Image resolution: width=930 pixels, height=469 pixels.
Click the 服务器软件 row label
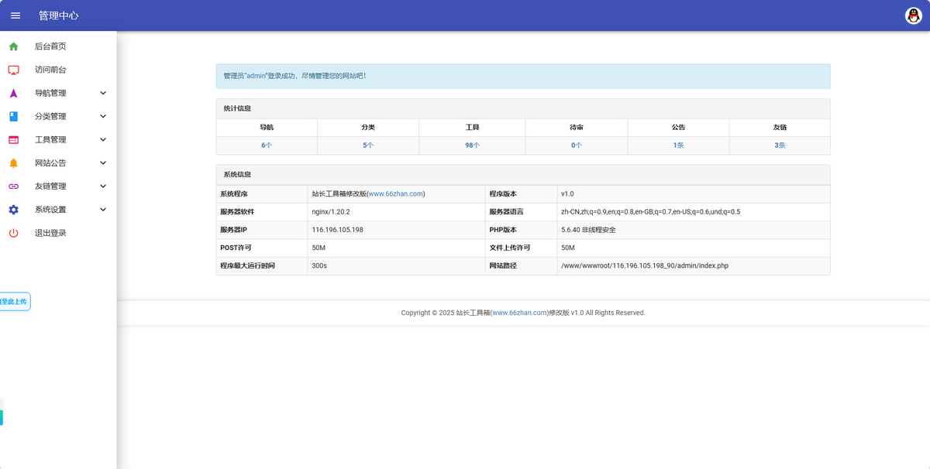pyautogui.click(x=237, y=211)
